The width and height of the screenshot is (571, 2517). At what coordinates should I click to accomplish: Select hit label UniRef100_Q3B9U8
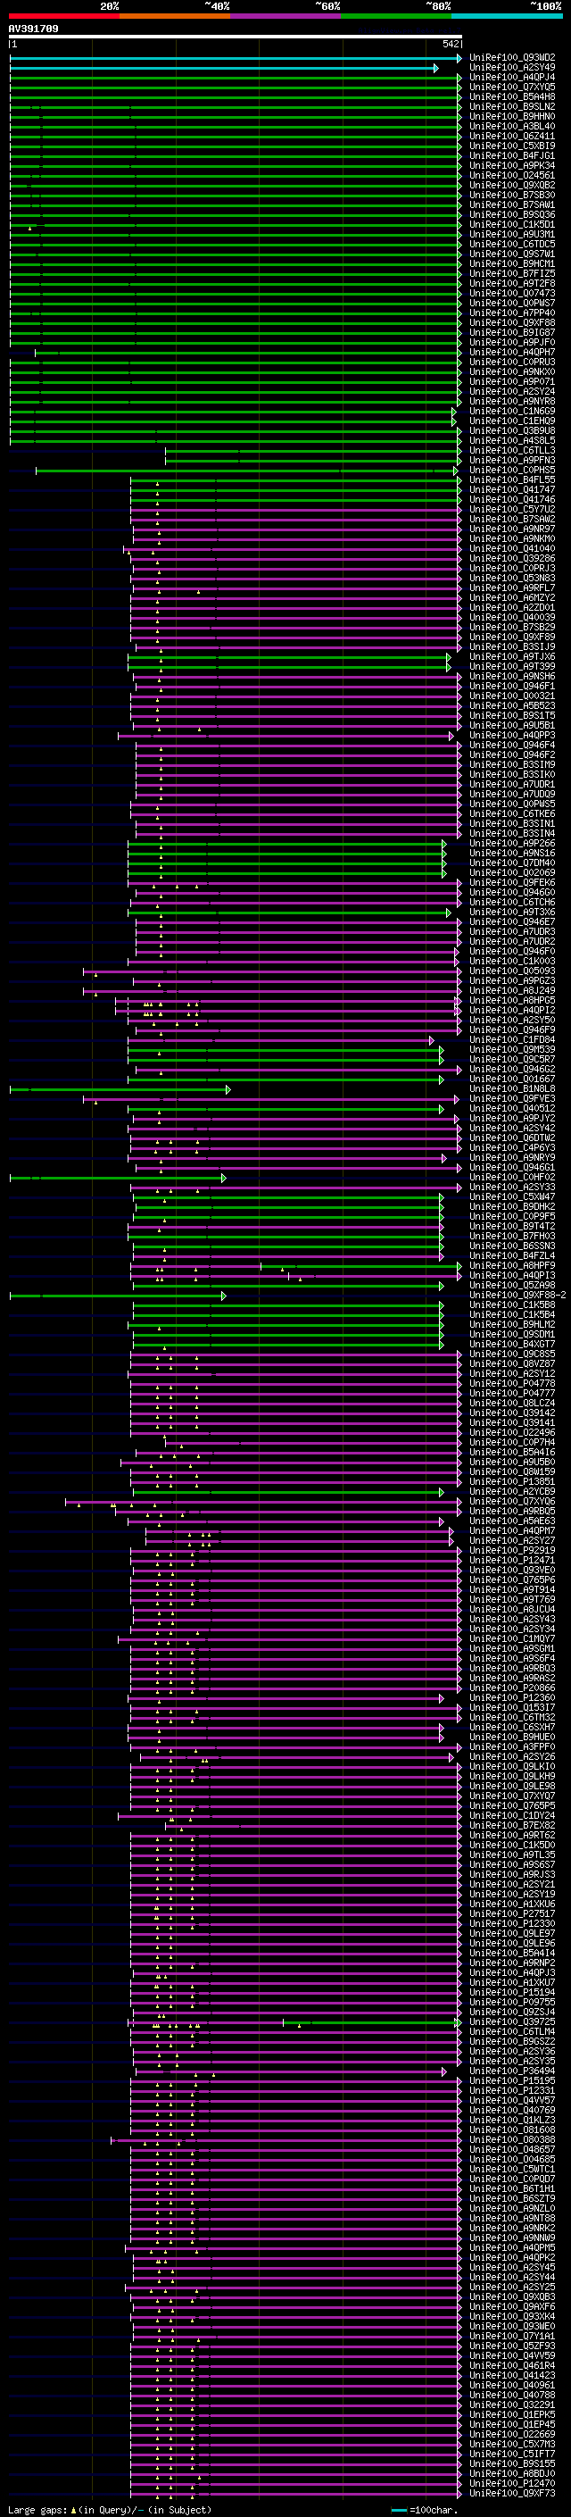tap(512, 431)
